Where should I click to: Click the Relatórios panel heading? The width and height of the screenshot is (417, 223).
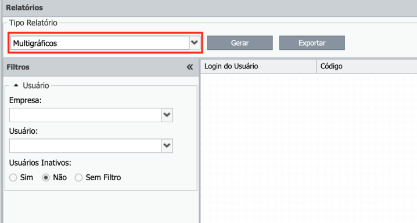pos(24,8)
